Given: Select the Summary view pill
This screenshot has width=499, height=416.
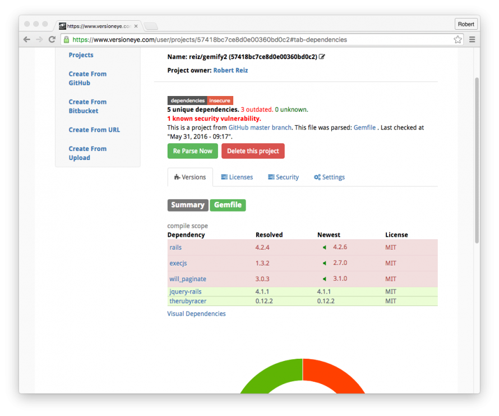Looking at the screenshot, I should click(188, 205).
